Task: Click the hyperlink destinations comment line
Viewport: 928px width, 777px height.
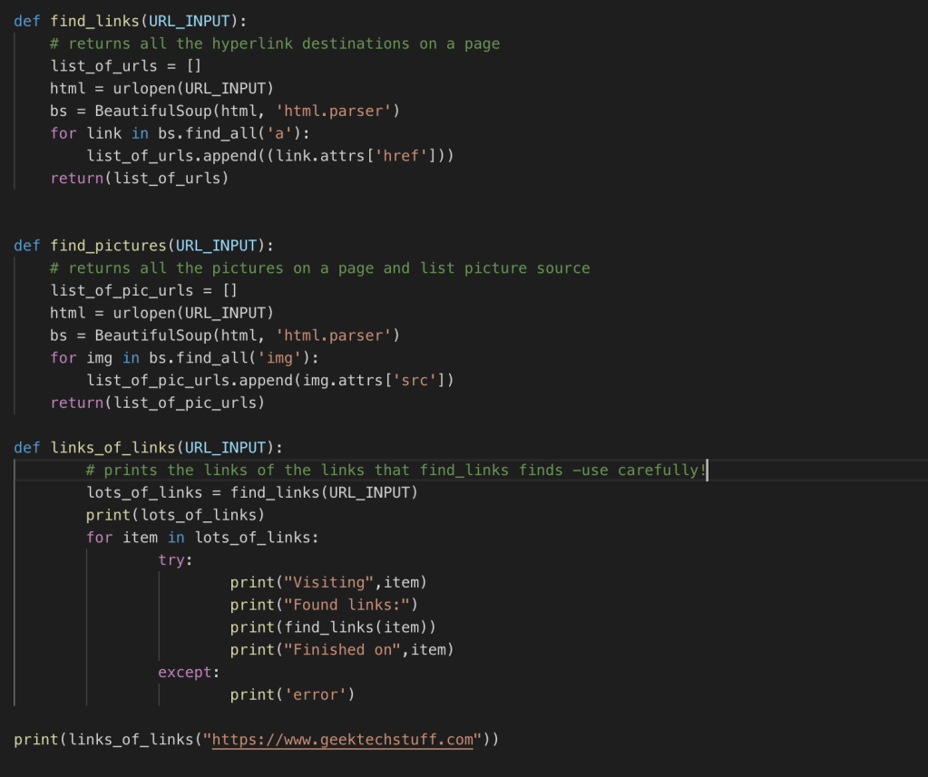Action: [272, 43]
